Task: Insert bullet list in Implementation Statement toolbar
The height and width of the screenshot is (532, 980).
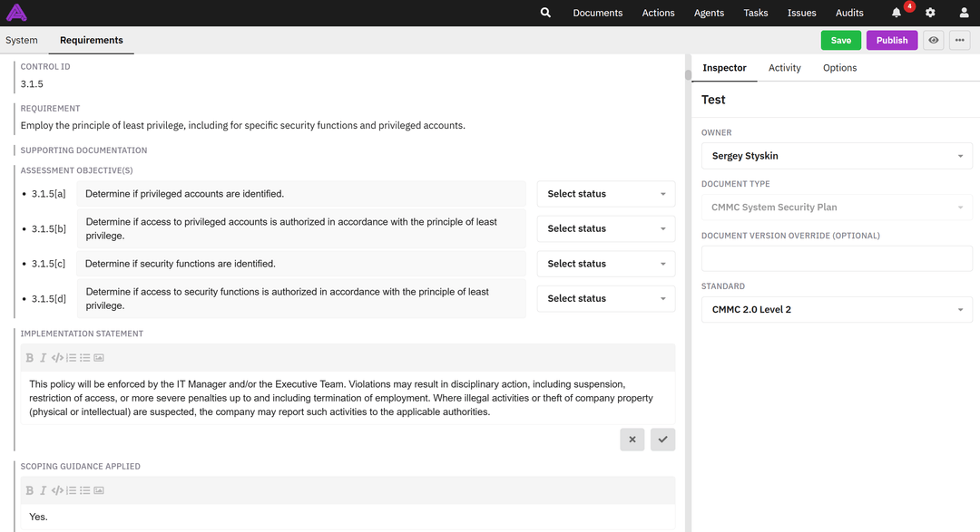Action: pos(85,358)
